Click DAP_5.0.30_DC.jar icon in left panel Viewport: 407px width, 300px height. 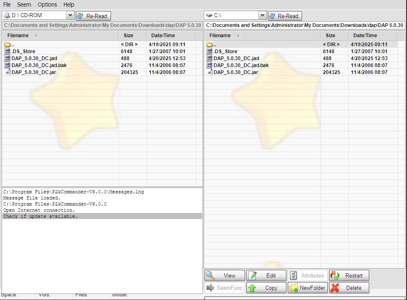pos(7,72)
